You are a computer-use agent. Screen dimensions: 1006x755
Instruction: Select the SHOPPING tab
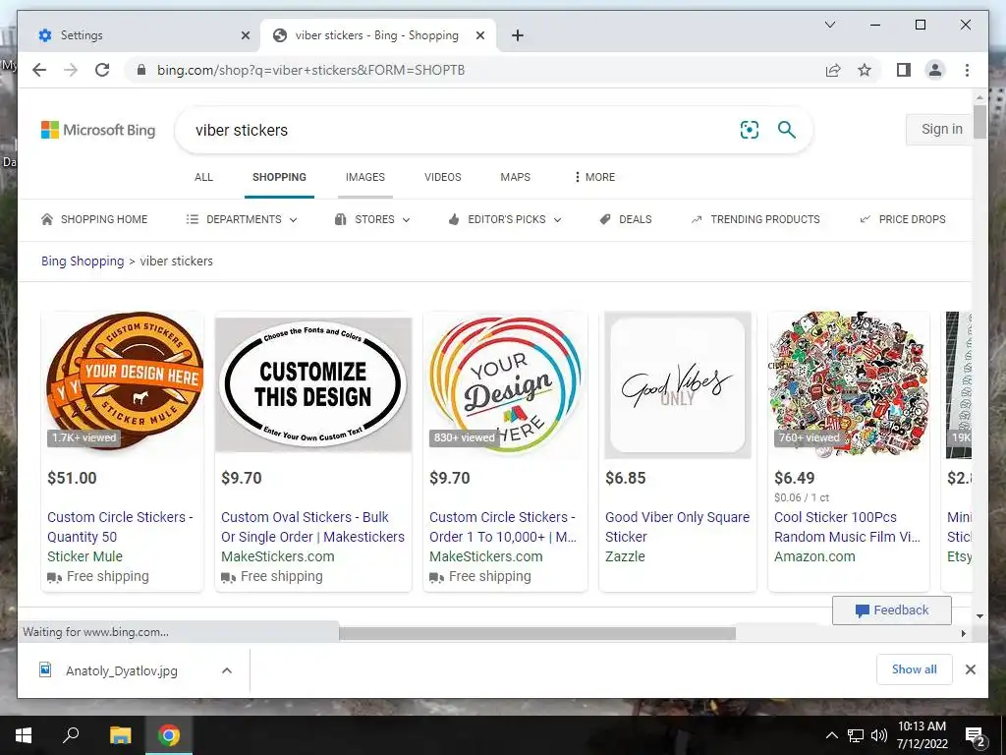click(x=279, y=177)
